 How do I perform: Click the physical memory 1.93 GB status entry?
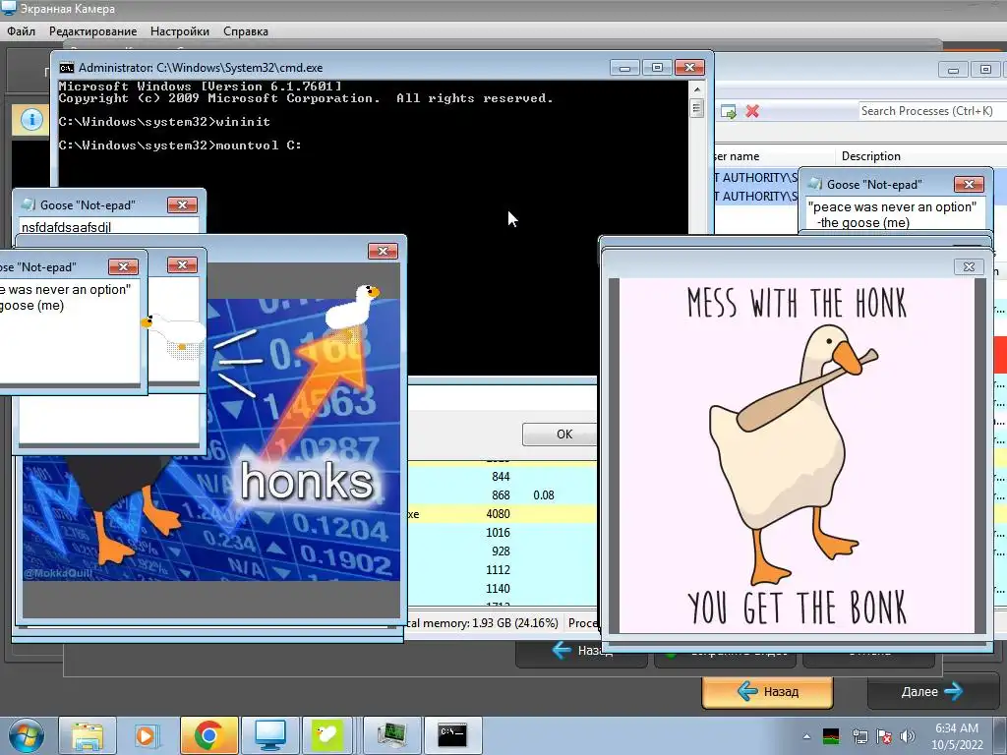point(483,622)
